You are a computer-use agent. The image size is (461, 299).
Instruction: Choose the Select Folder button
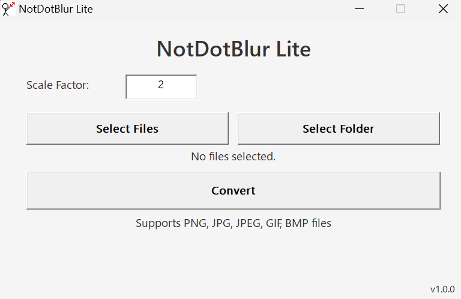pos(339,128)
